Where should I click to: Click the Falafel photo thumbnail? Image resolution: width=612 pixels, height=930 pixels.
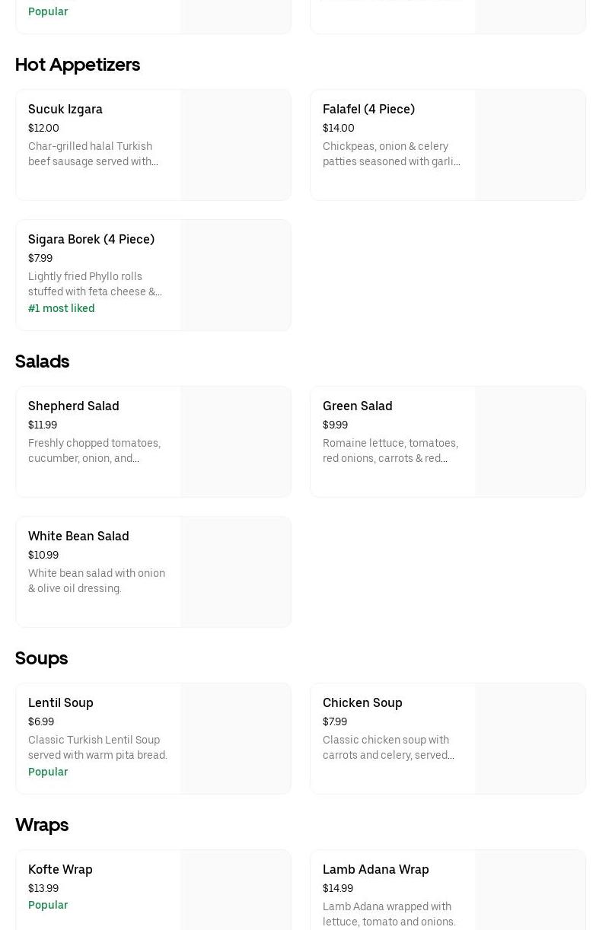click(x=531, y=145)
